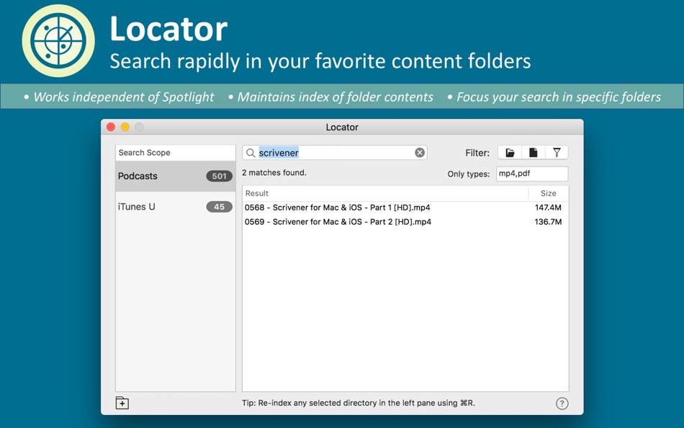Click the magnifying glass search icon
The width and height of the screenshot is (684, 428).
tap(251, 153)
